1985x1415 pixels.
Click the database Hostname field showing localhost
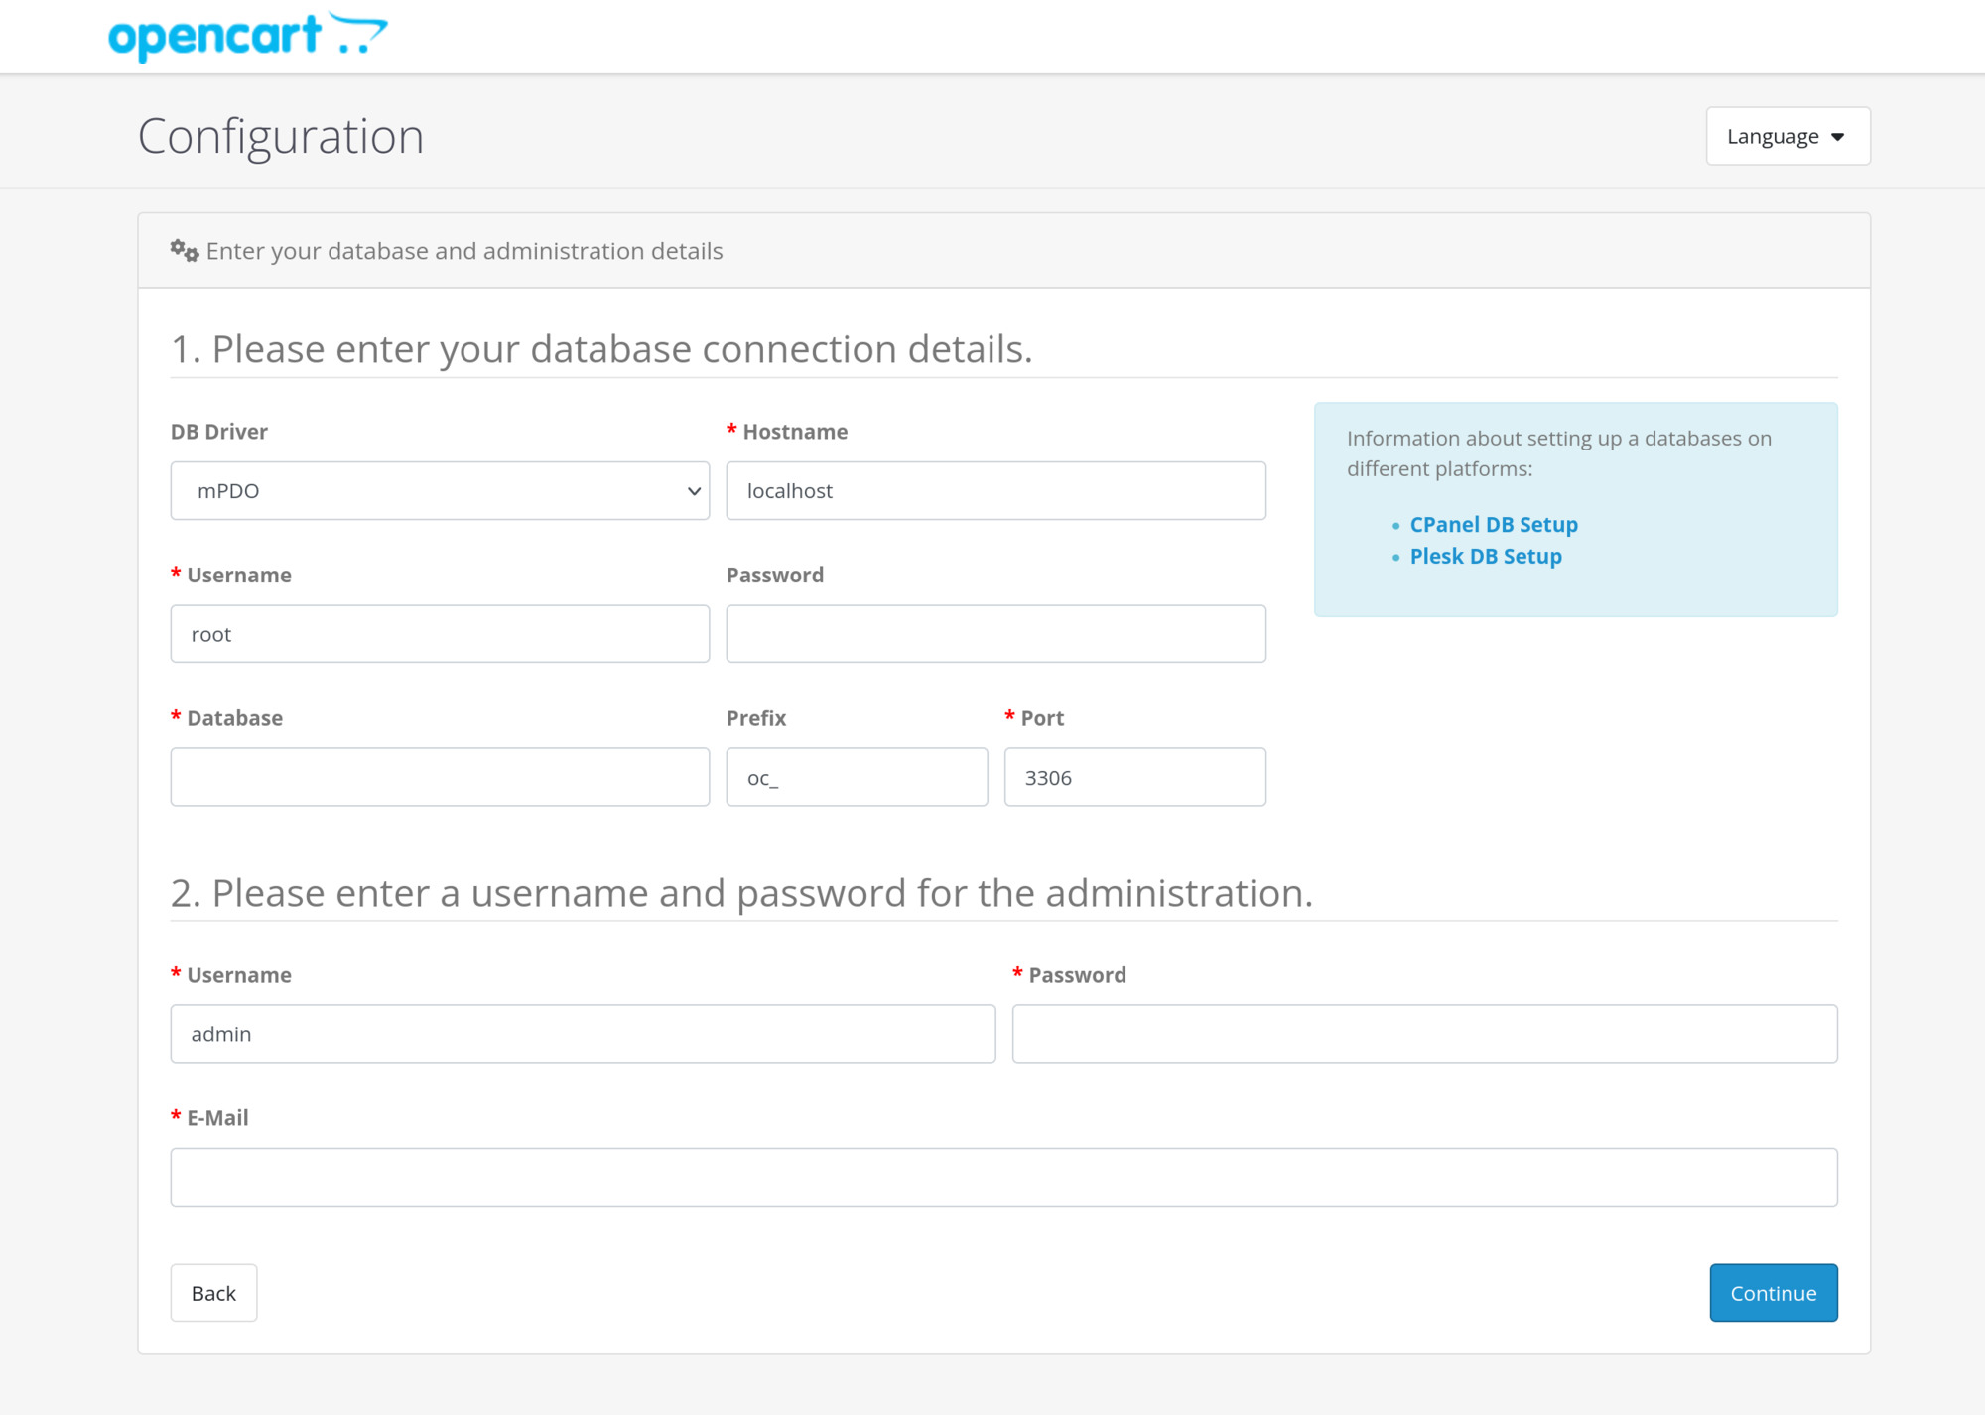point(995,490)
